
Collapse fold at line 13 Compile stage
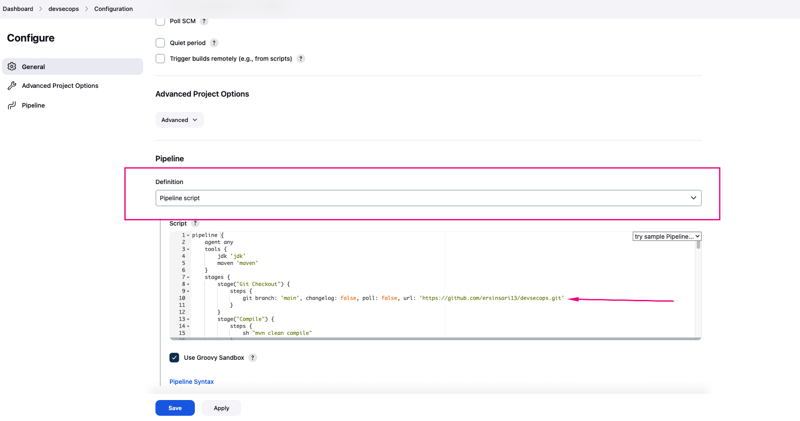[188, 319]
